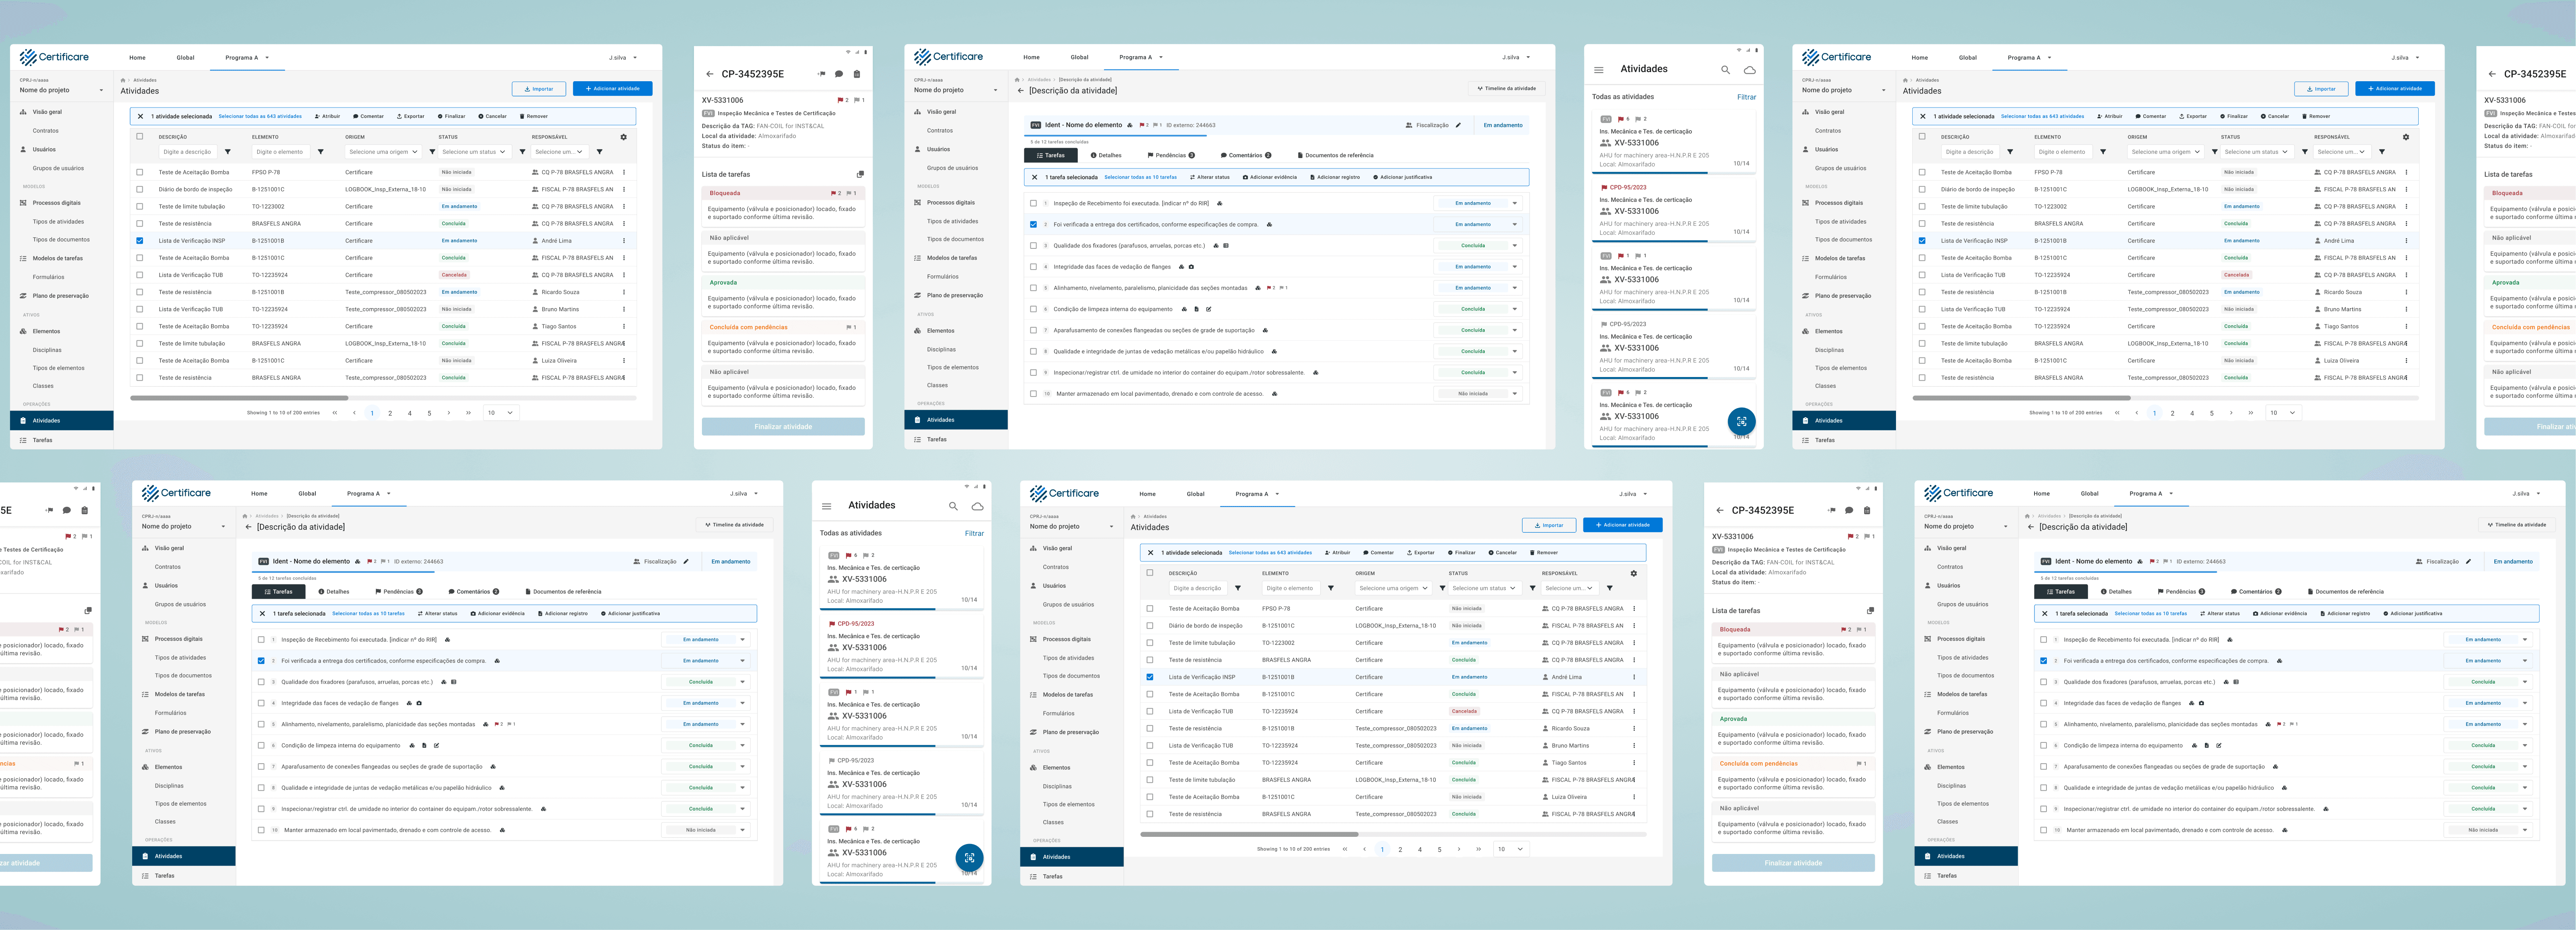Image resolution: width=2576 pixels, height=930 pixels.
Task: Tap copy icon beside Lista de tarefas, top-row full mobile
Action: click(860, 174)
